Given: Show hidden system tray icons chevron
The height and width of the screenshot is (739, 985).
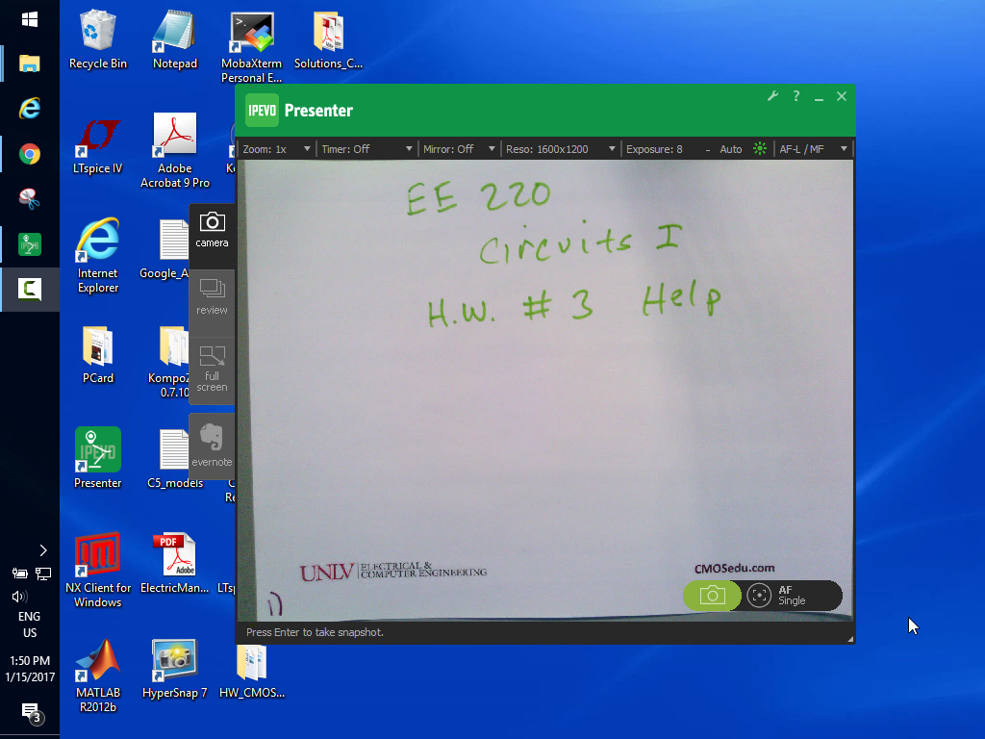Looking at the screenshot, I should (42, 550).
